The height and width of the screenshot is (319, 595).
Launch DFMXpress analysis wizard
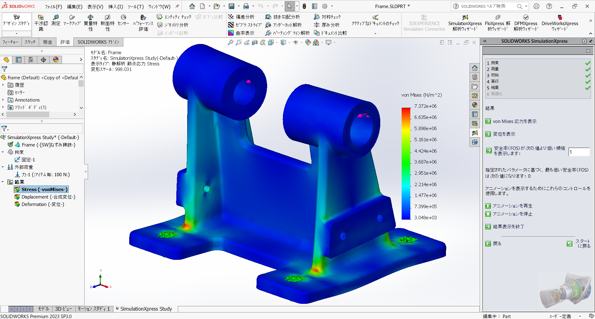[x=526, y=23]
